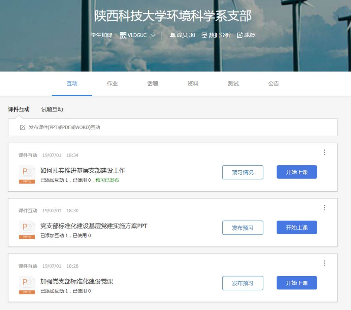Click the PPTX icon of 如何扎实推进基层支部建设工作

[x=27, y=175]
